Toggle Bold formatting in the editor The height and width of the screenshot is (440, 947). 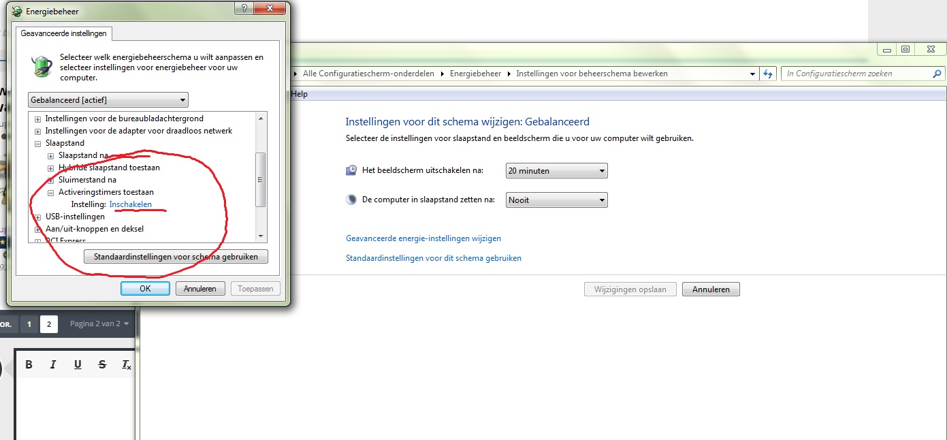(29, 365)
